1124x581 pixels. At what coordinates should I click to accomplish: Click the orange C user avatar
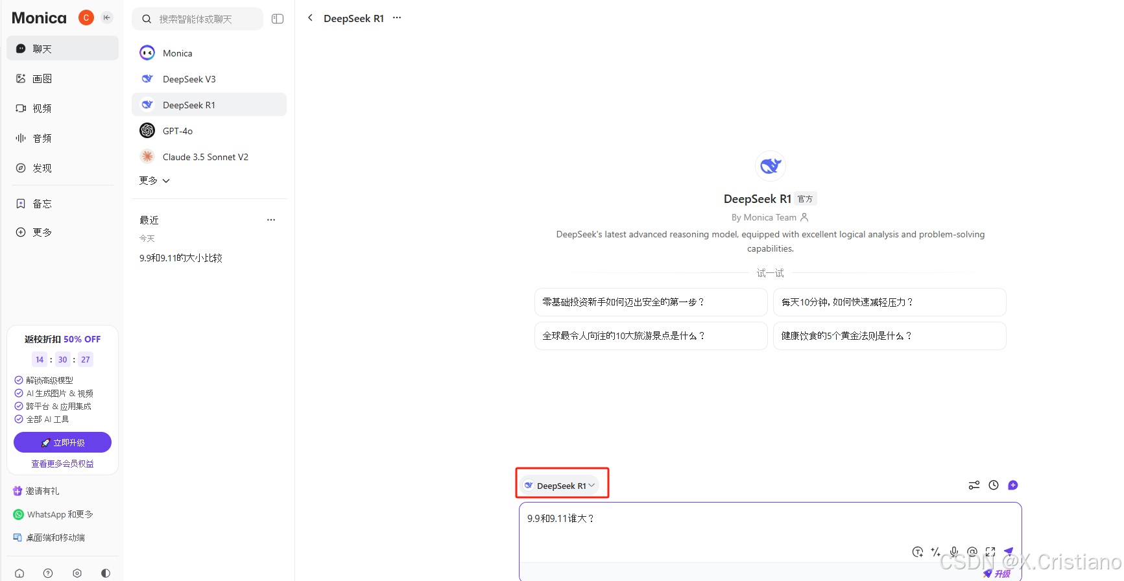tap(86, 18)
